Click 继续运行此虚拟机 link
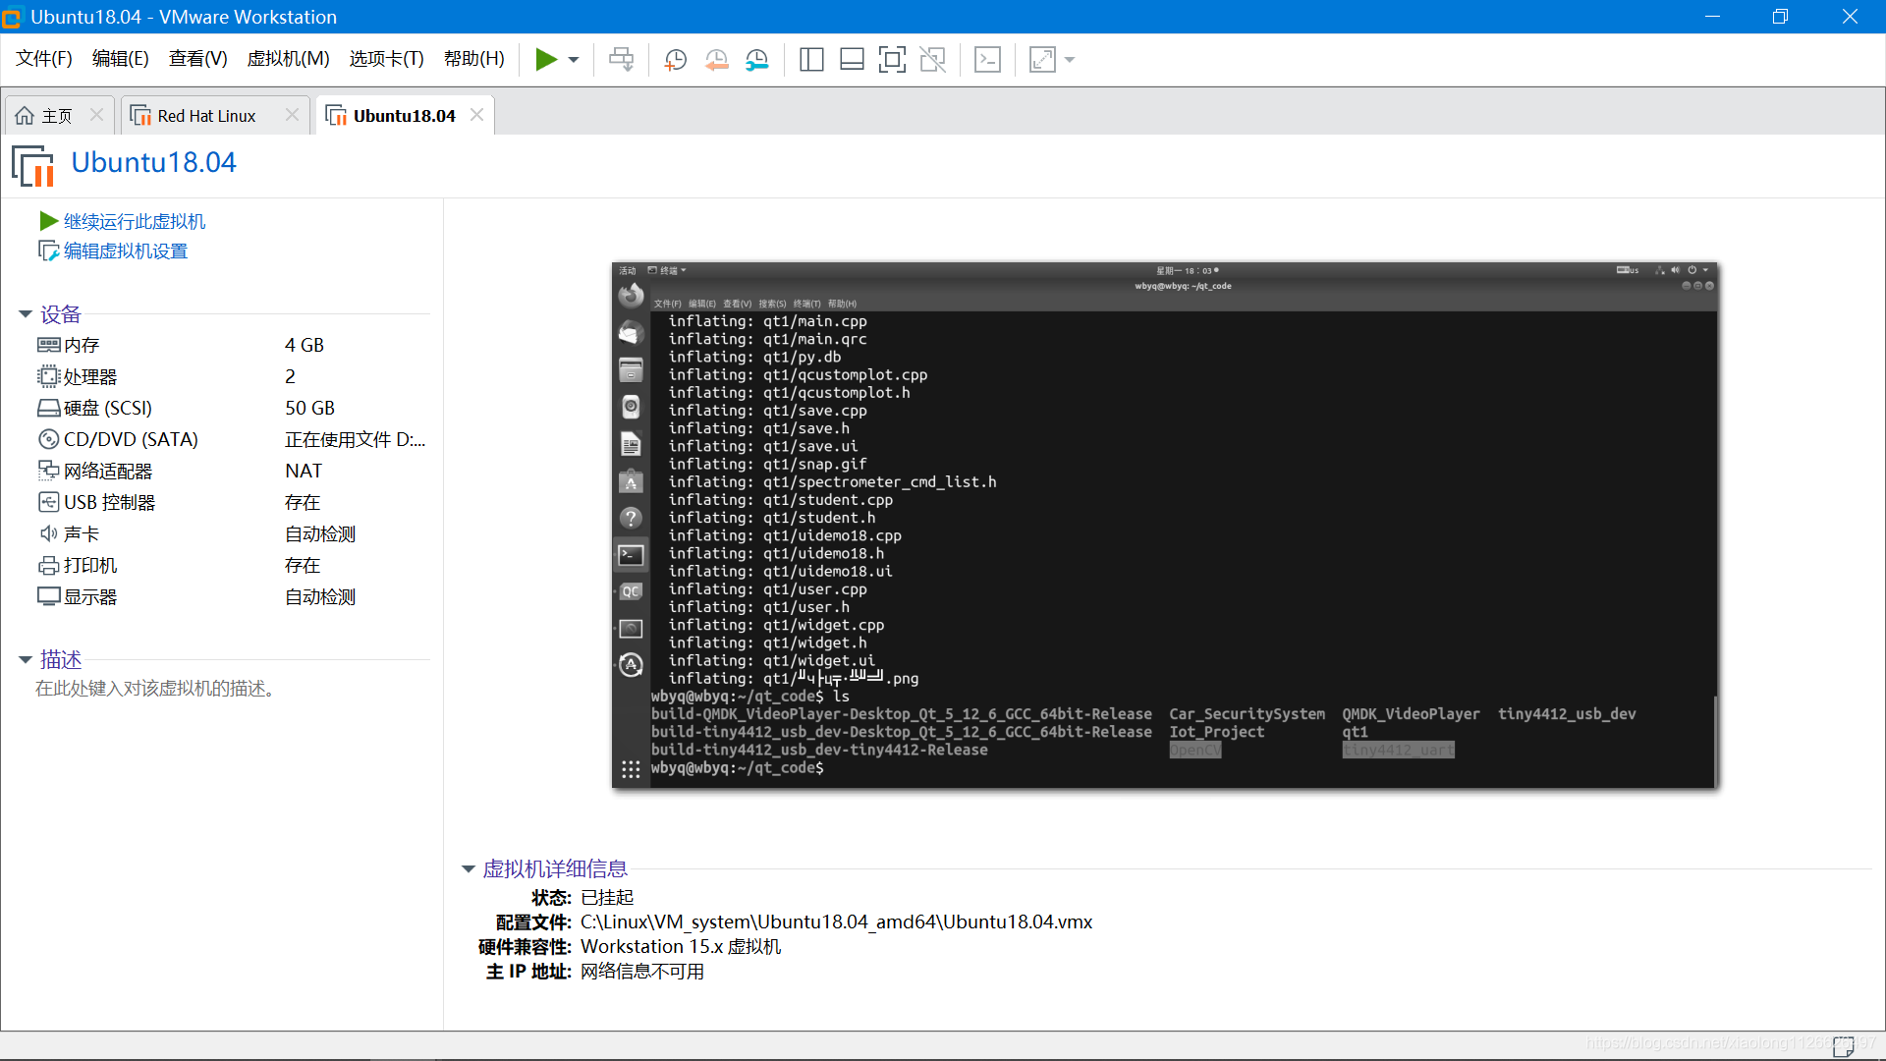Screen dimensions: 1886x1061 pos(135,221)
